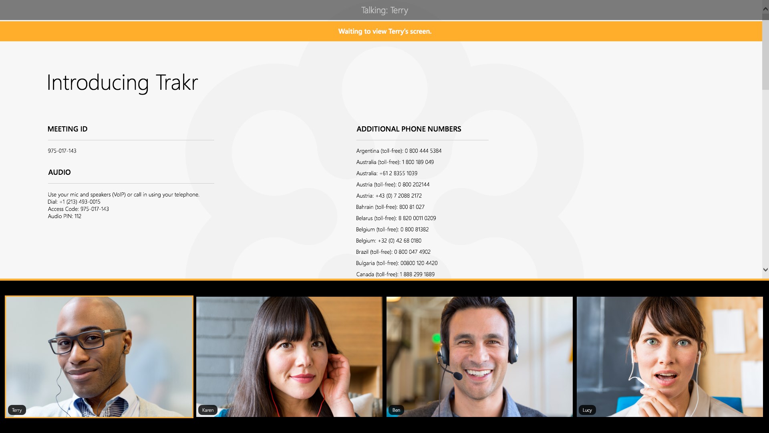Click Karen's name label badge
Viewport: 769px width, 433px height.
click(x=208, y=410)
